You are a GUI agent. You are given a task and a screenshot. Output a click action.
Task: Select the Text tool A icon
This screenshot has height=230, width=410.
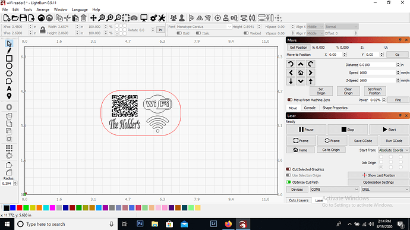pyautogui.click(x=9, y=89)
